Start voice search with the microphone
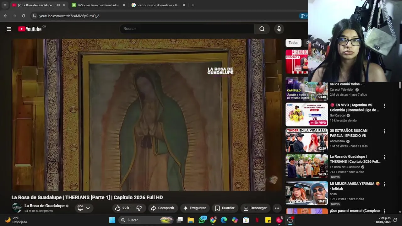 tap(279, 29)
